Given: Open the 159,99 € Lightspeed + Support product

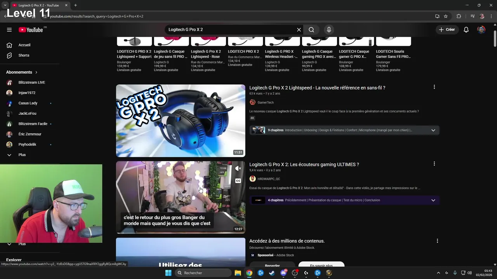Looking at the screenshot, I should 134,55.
